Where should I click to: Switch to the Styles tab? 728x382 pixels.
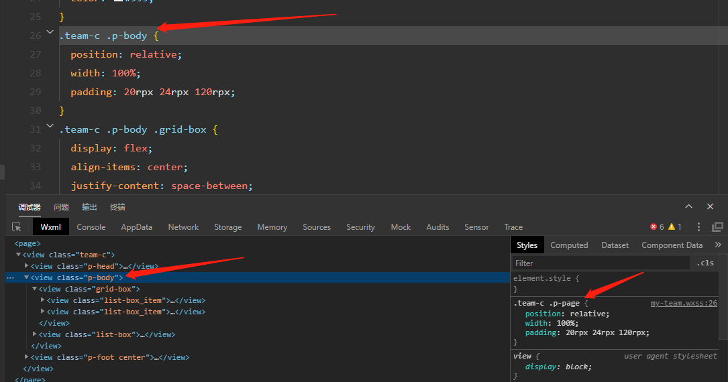pos(527,245)
